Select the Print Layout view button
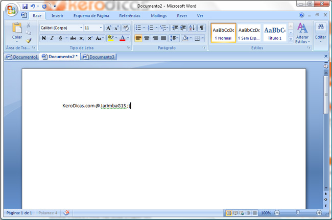Screen dimensions: 332x220 [x=229, y=213]
